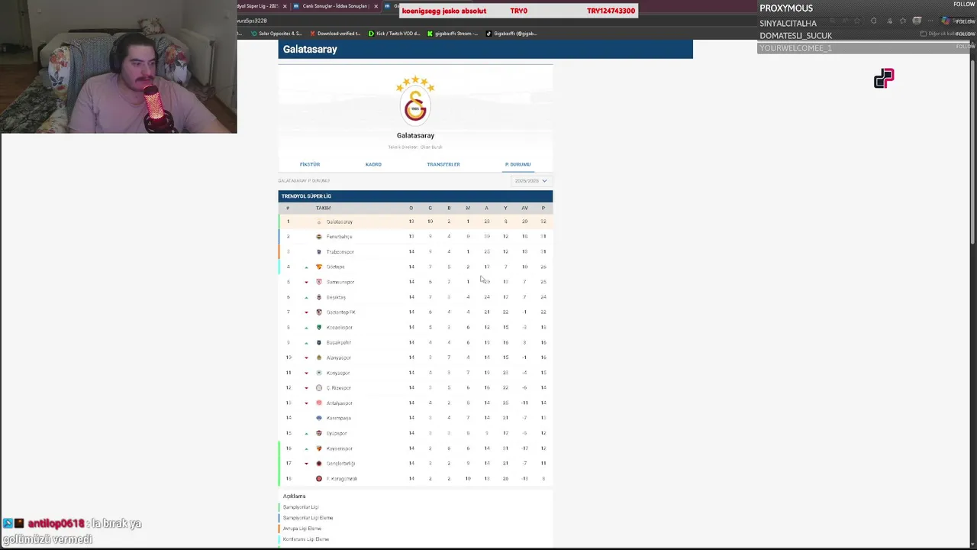Switch to the TRANSFERLER tab
Image resolution: width=977 pixels, height=550 pixels.
click(x=443, y=164)
